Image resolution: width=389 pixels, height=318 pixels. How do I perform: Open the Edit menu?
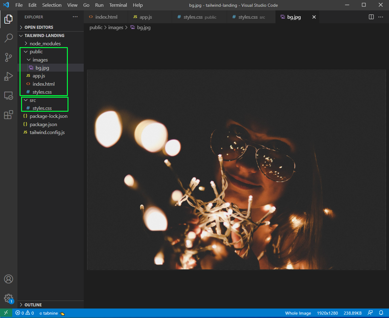point(32,5)
